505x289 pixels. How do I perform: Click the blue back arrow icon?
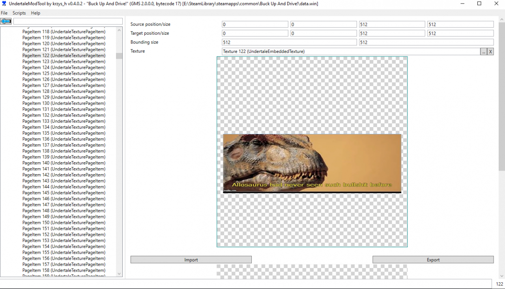pos(6,21)
